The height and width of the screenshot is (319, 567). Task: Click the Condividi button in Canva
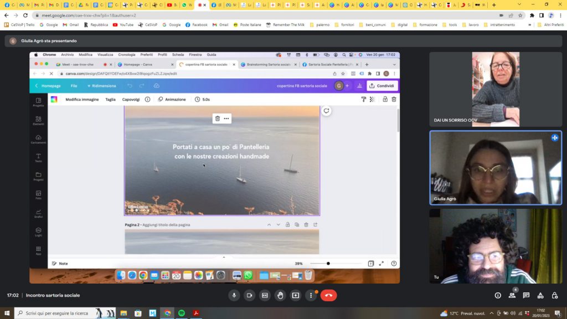[382, 86]
